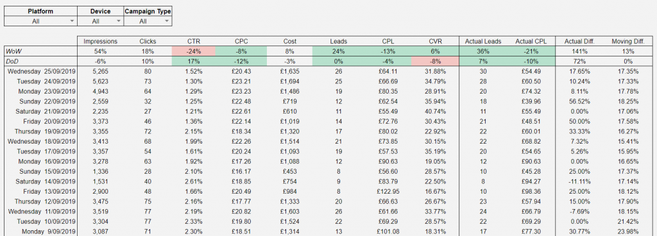The height and width of the screenshot is (236, 657).
Task: Click the Device dropdown arrow icon
Action: pos(118,21)
